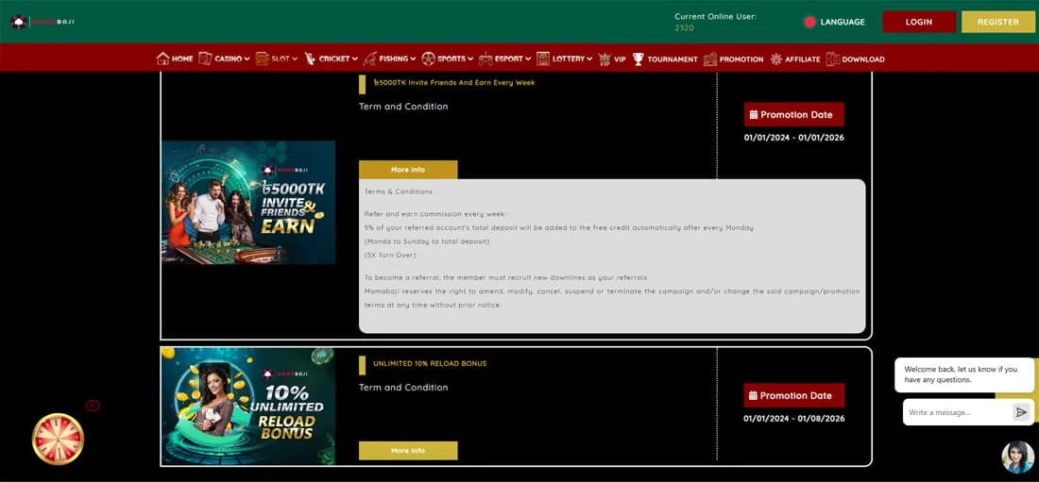Click 'Refer and earn commission every week' line
The width and height of the screenshot is (1039, 482).
435,214
